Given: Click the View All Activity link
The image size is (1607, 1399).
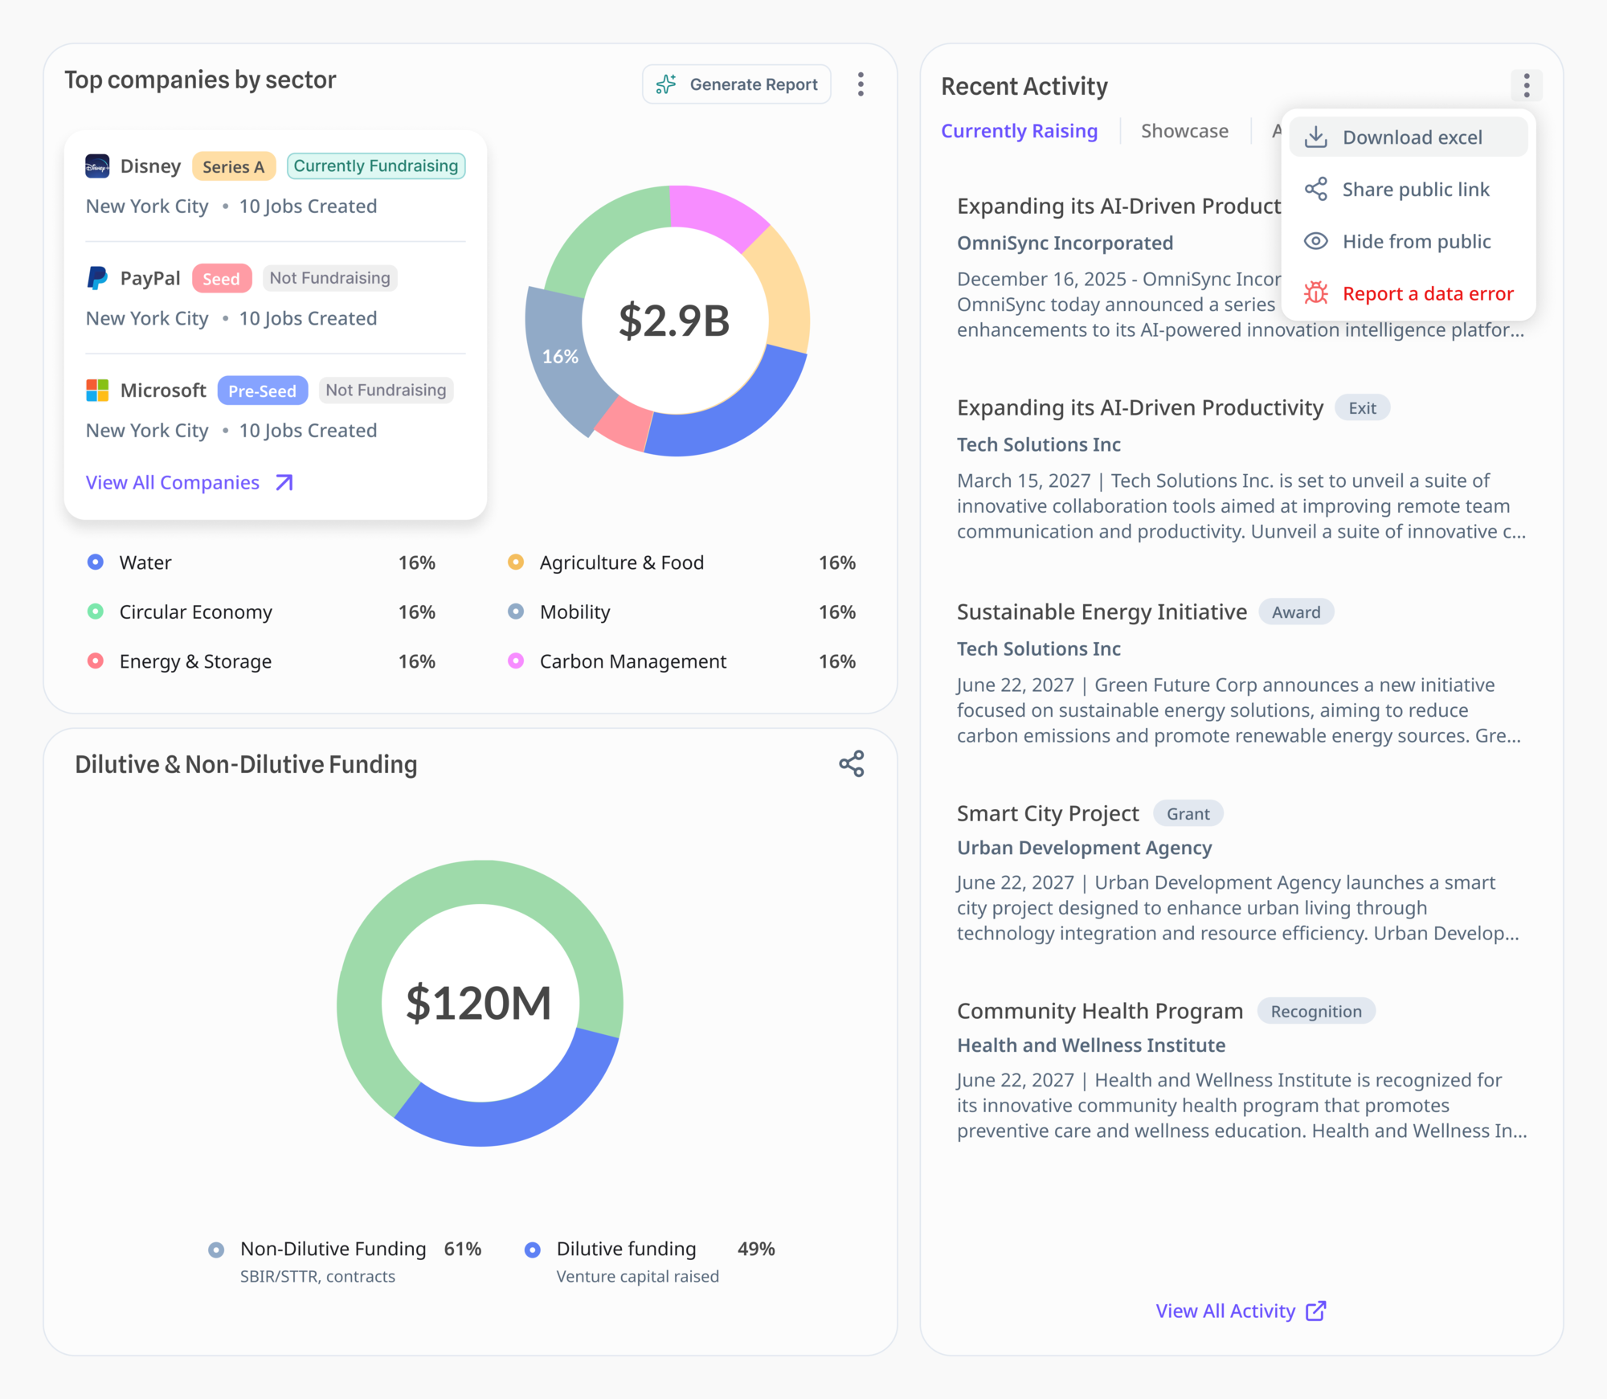Looking at the screenshot, I should [1225, 1311].
